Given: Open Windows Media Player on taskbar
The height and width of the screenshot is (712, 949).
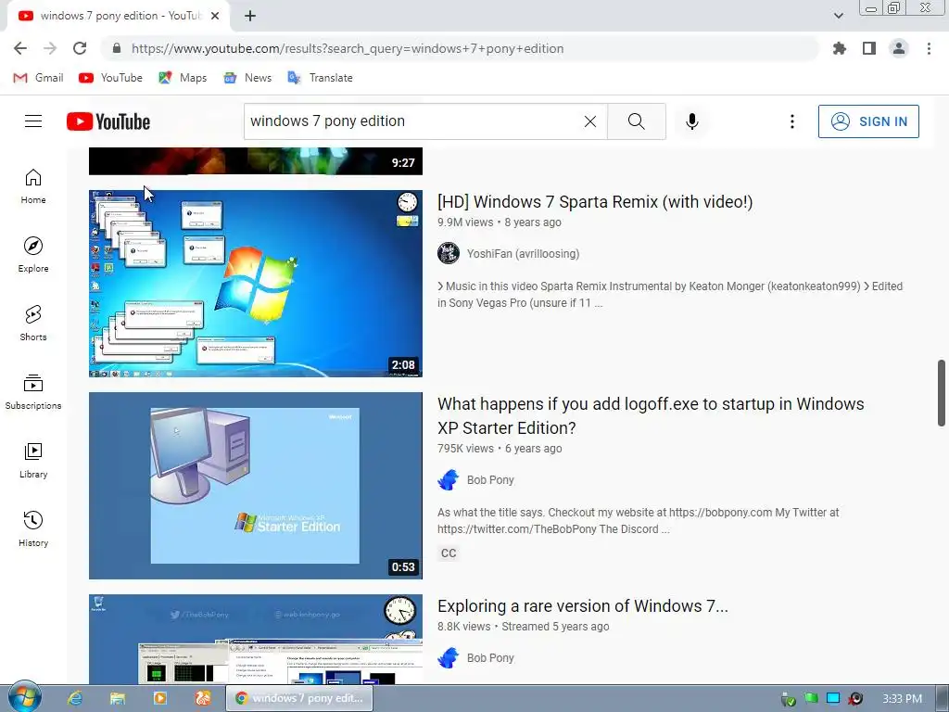Looking at the screenshot, I should (159, 698).
